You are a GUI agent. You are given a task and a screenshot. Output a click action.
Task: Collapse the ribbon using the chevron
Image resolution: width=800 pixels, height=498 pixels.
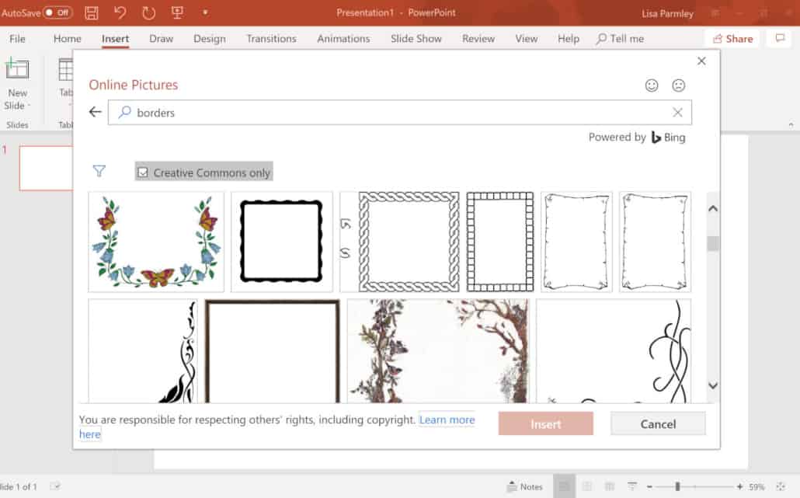pyautogui.click(x=792, y=124)
